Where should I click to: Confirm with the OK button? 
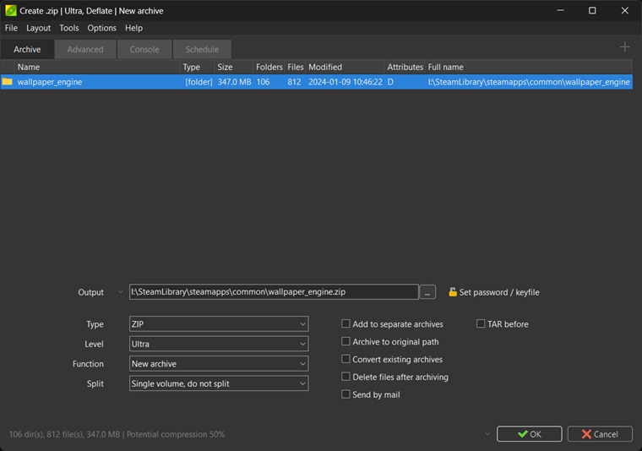pyautogui.click(x=529, y=434)
